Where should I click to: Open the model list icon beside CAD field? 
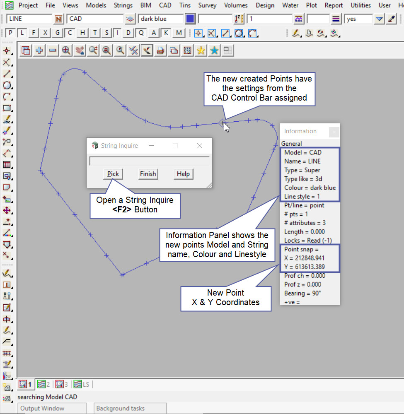130,19
